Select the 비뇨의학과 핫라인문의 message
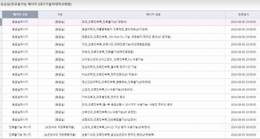 click(x=110, y=75)
